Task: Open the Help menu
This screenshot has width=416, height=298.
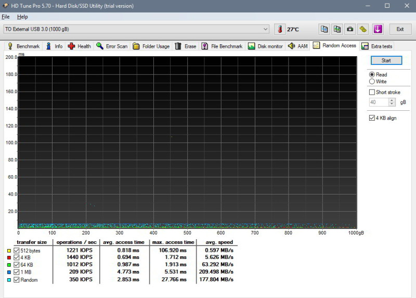Action: 22,17
